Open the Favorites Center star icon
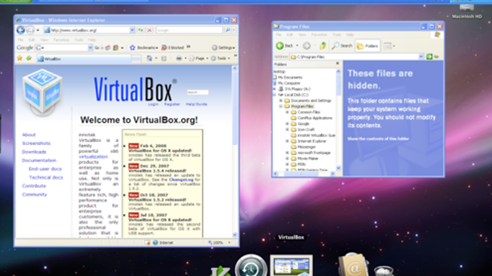Screen dimensions: 492x276 pyautogui.click(x=20, y=58)
